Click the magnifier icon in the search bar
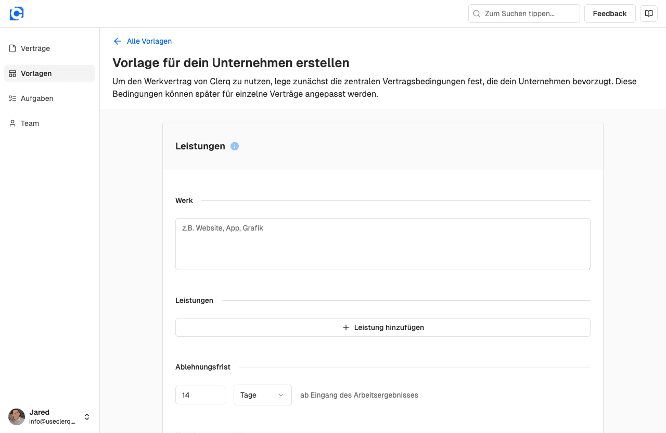This screenshot has height=433, width=666. pyautogui.click(x=477, y=14)
